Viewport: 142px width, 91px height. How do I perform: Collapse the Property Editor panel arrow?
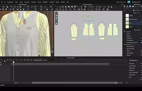click(x=124, y=30)
